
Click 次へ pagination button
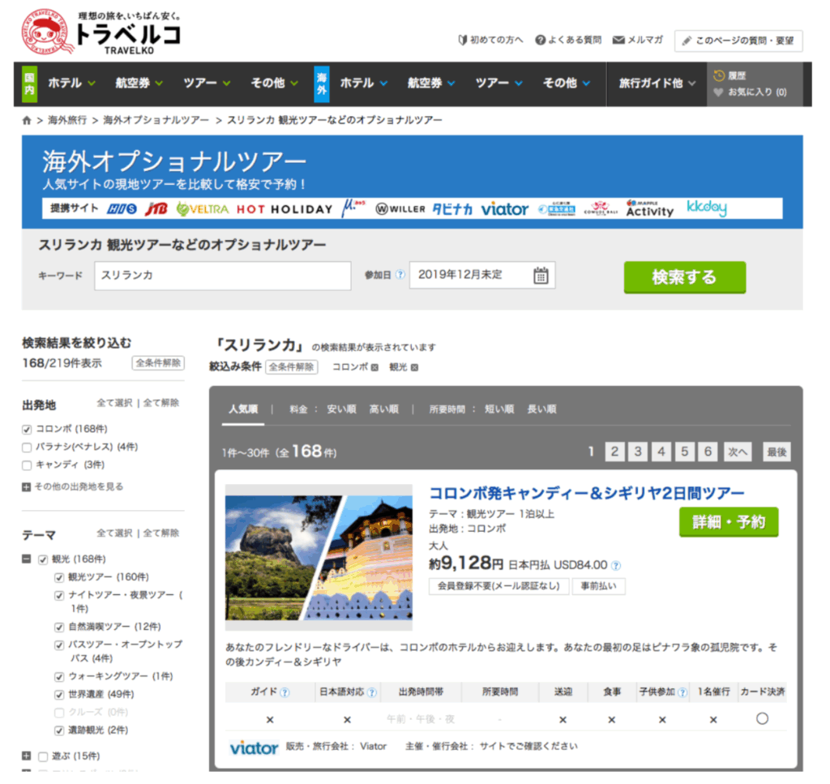pos(738,452)
